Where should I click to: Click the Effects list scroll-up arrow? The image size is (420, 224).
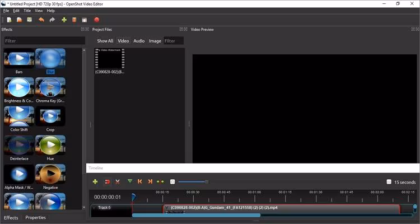[84, 50]
